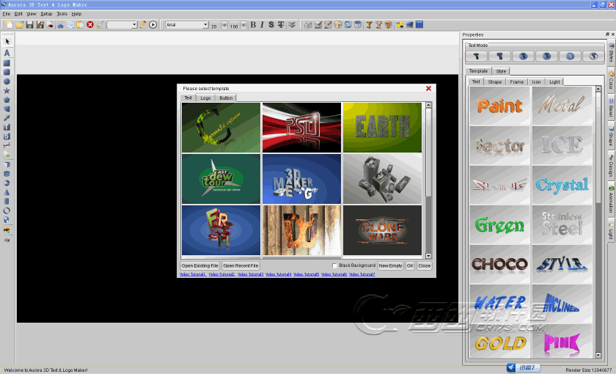The image size is (616, 374).
Task: Select the circle shape tool
Action: pyautogui.click(x=7, y=81)
